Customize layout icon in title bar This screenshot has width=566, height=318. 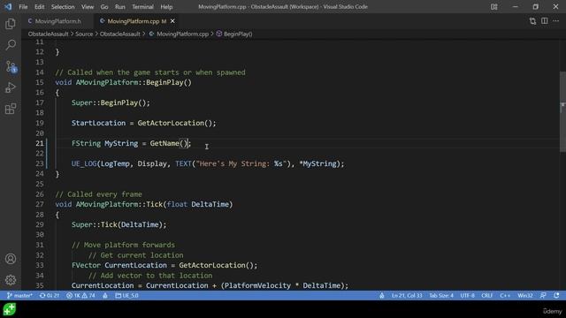click(493, 7)
